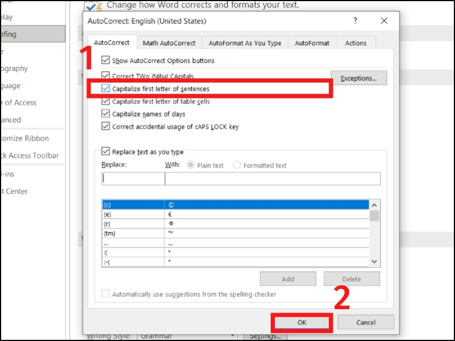455x341 pixels.
Task: Open Customize Ribbon options category
Action: (24, 138)
